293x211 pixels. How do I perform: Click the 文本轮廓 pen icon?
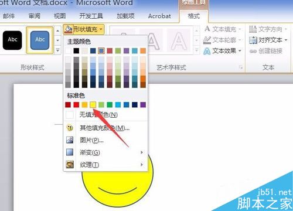coord(207,40)
